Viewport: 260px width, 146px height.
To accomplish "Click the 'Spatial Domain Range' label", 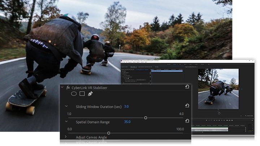I will 93,122.
